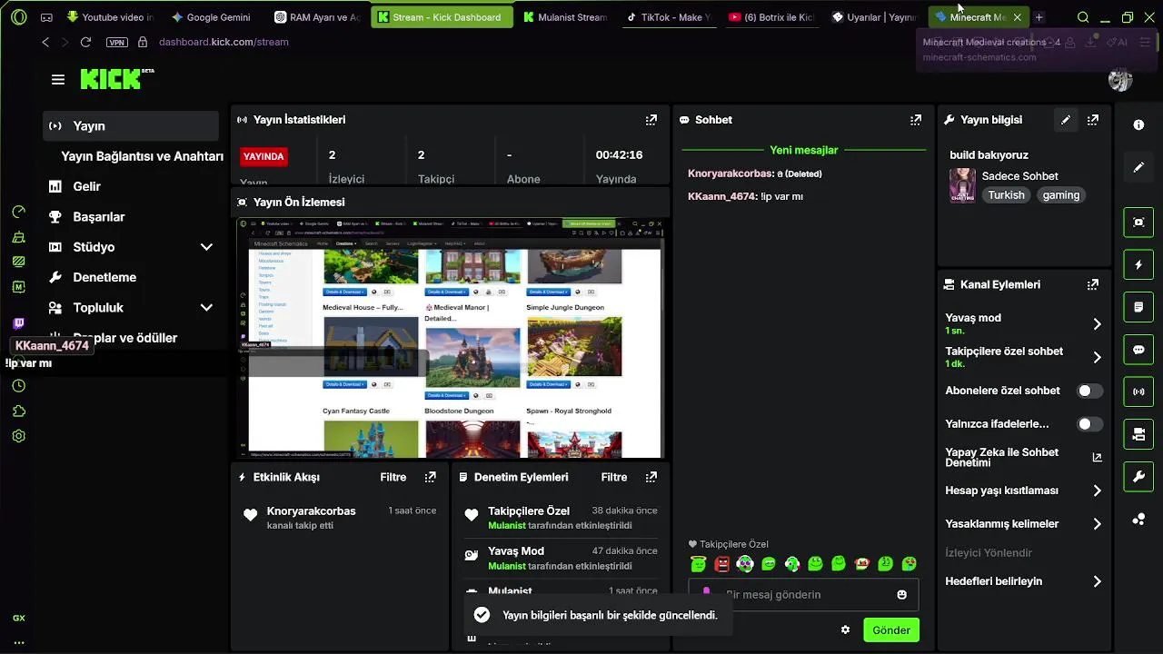Click the Kick logo
This screenshot has height=654, width=1163.
pos(112,79)
